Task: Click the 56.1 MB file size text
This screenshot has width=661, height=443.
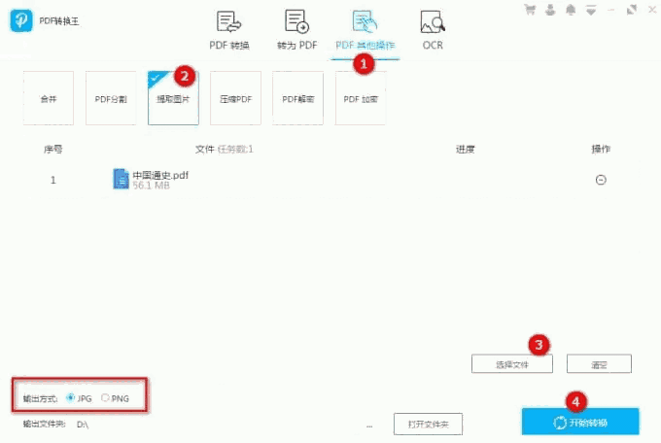Action: coord(152,186)
